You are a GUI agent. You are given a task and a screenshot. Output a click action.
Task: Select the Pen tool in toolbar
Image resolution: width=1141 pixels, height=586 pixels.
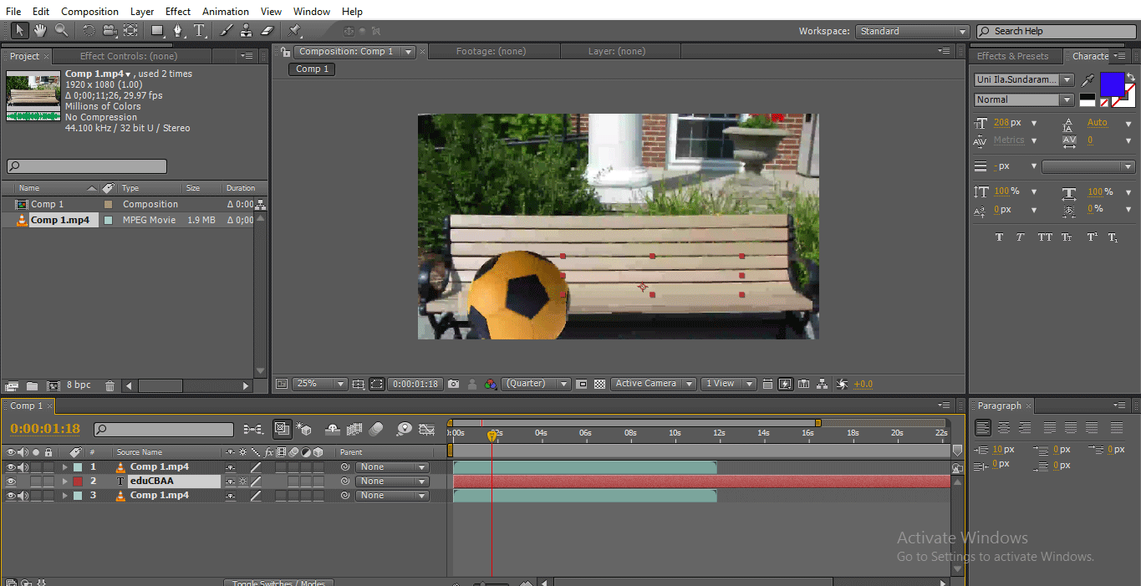point(178,31)
